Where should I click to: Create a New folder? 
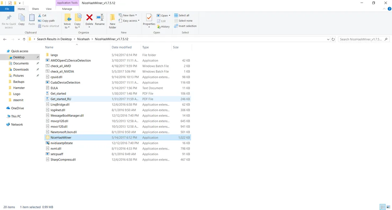click(x=113, y=21)
